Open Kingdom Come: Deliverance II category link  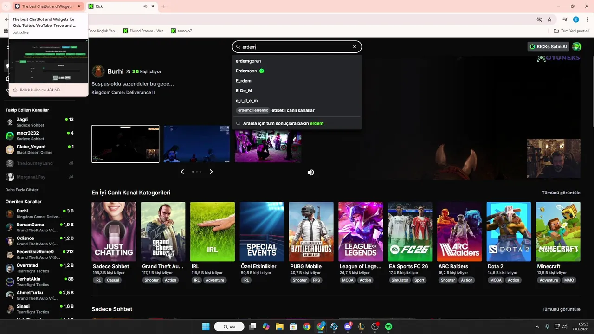point(123,92)
